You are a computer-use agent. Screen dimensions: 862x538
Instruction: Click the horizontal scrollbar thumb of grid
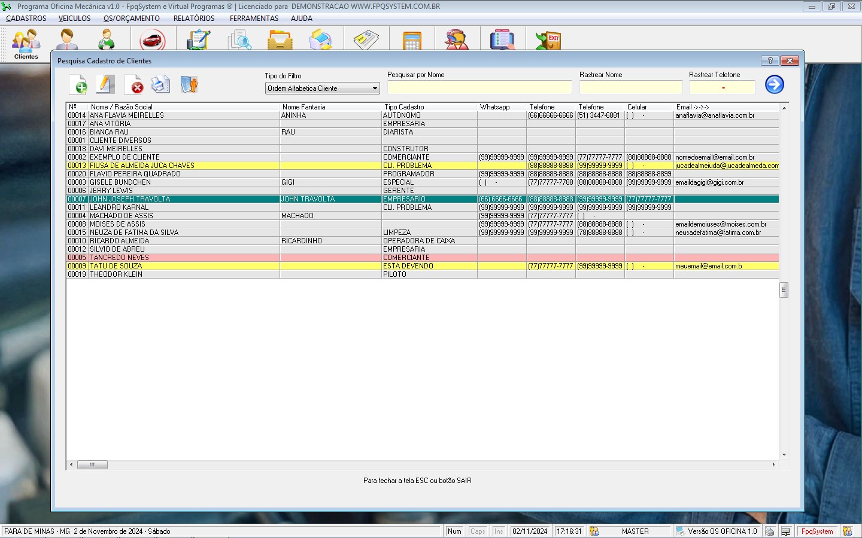pos(92,464)
